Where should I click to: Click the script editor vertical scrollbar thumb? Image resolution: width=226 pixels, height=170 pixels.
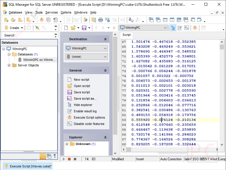pyautogui.click(x=222, y=47)
